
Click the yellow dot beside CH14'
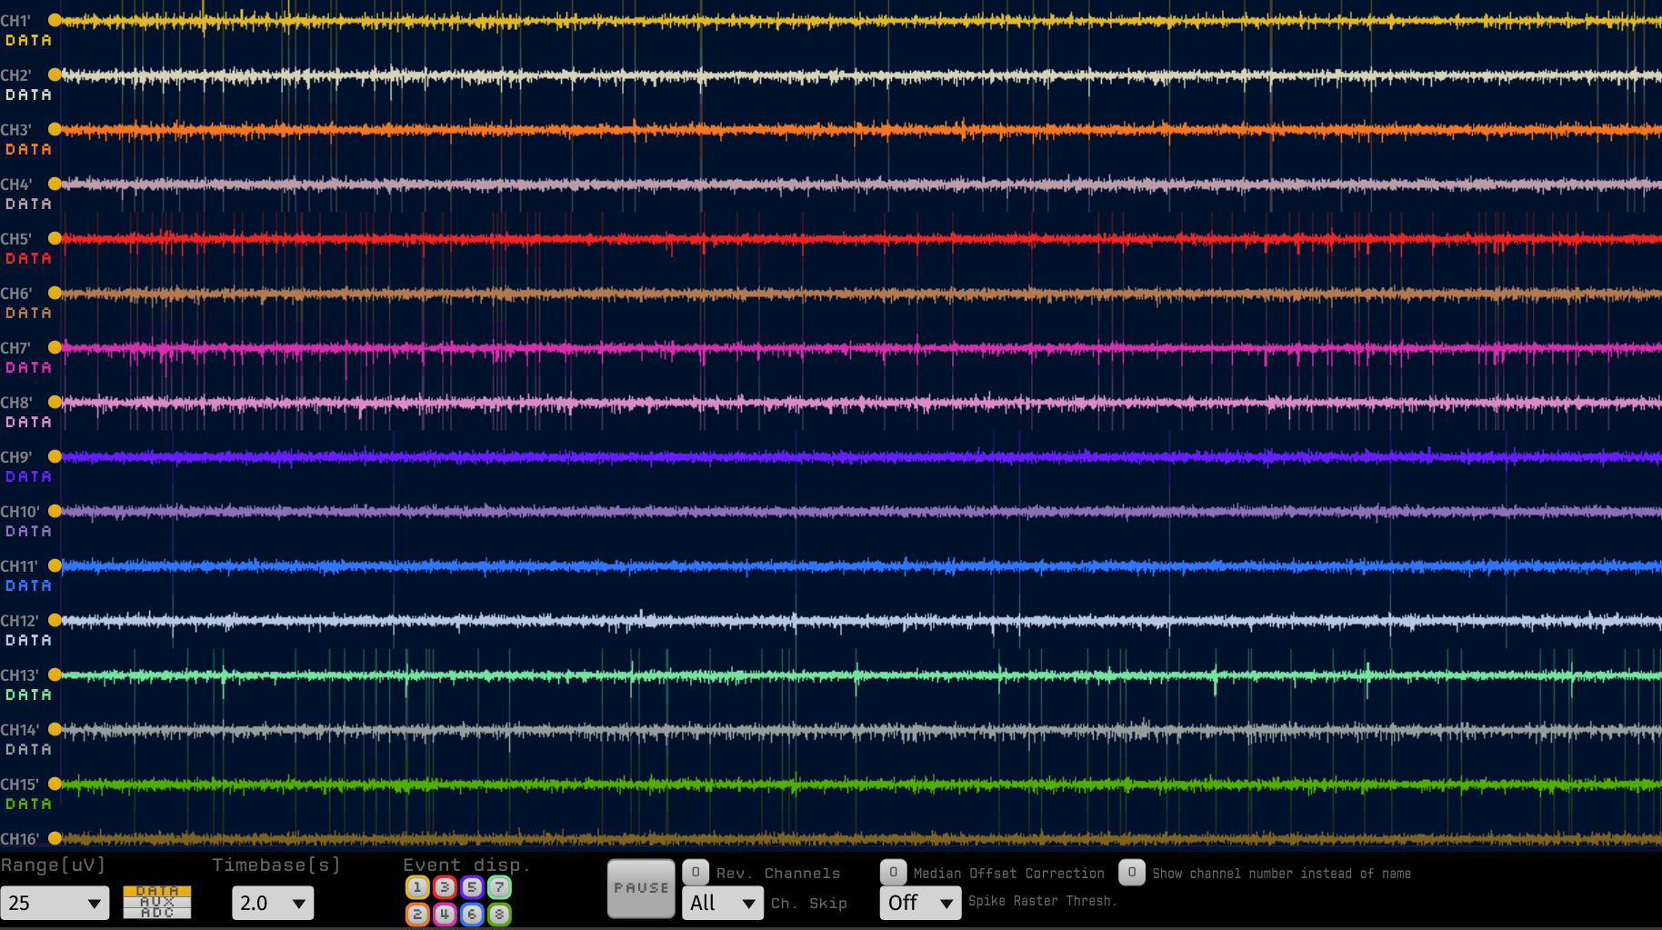(x=55, y=729)
